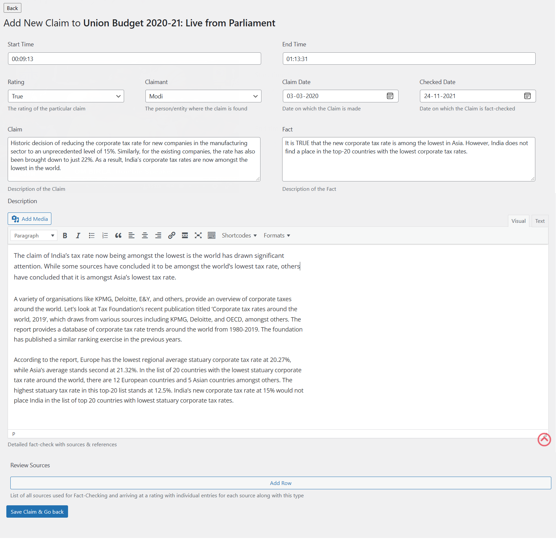Save Claim & Go back
Screen dimensions: 556x539
[x=37, y=512]
